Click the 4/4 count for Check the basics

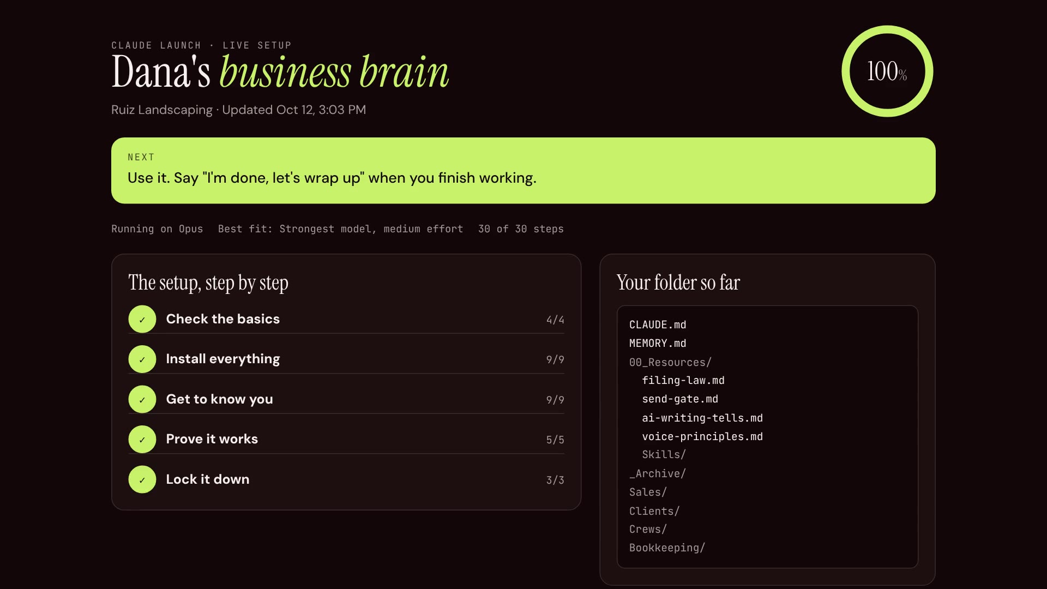coord(555,320)
